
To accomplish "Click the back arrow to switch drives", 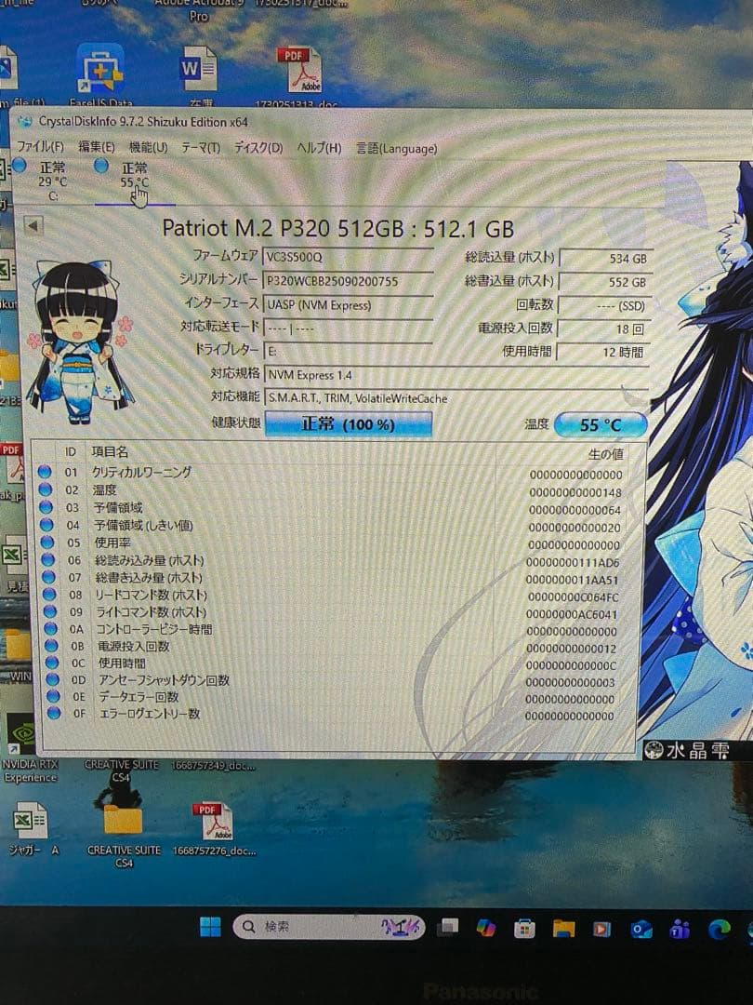I will pyautogui.click(x=33, y=226).
